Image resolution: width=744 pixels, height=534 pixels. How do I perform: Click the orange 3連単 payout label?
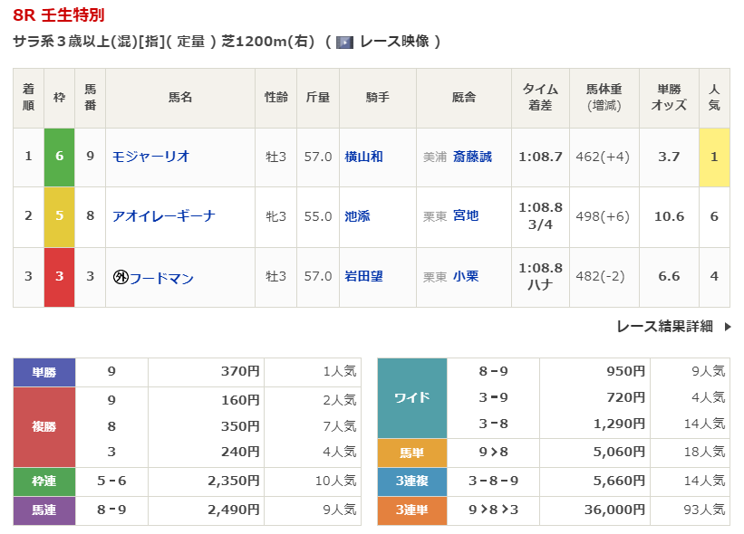[x=411, y=510]
